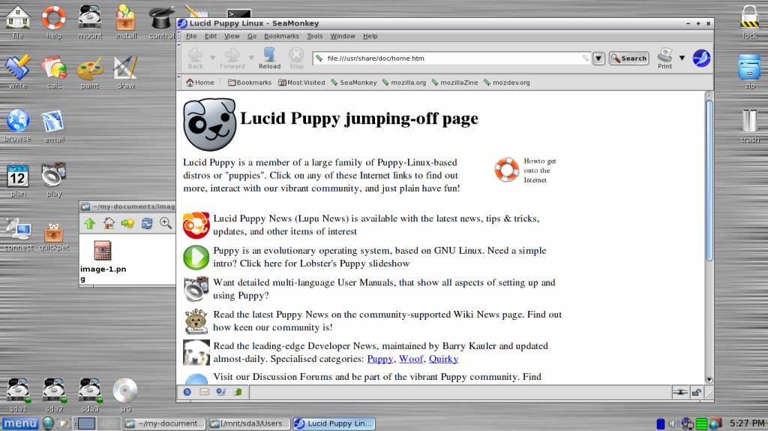Open the 'trash' desktop icon
Image resolution: width=768 pixels, height=431 pixels.
pyautogui.click(x=750, y=126)
